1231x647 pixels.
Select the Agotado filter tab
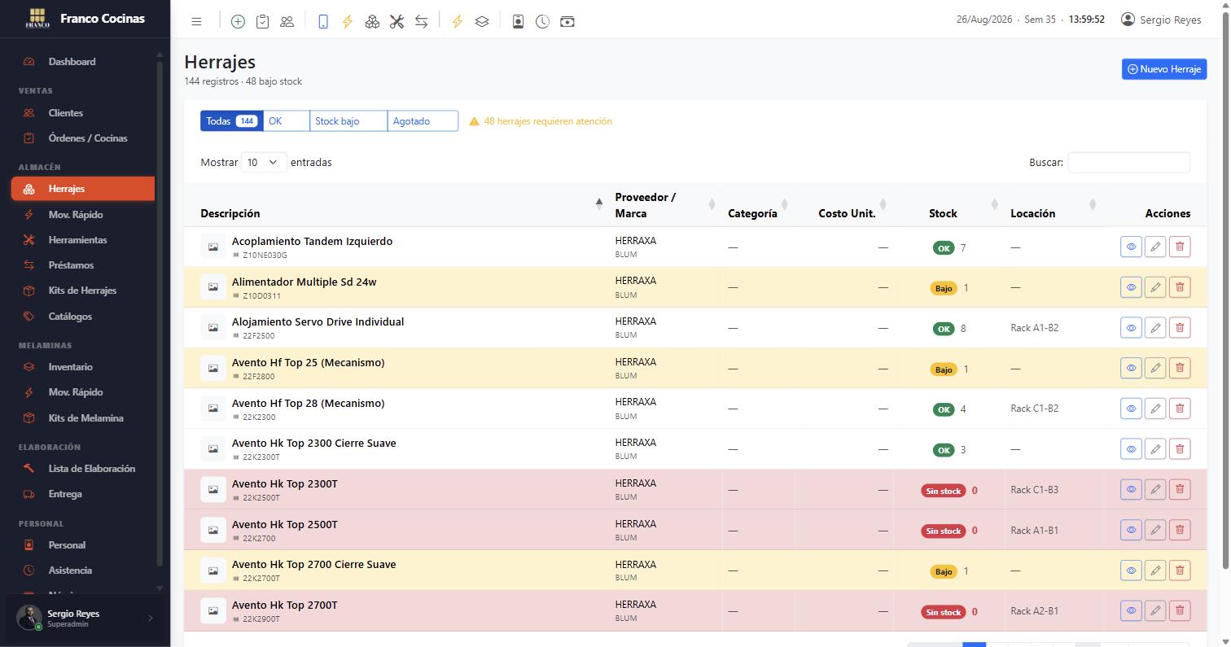[x=423, y=121]
